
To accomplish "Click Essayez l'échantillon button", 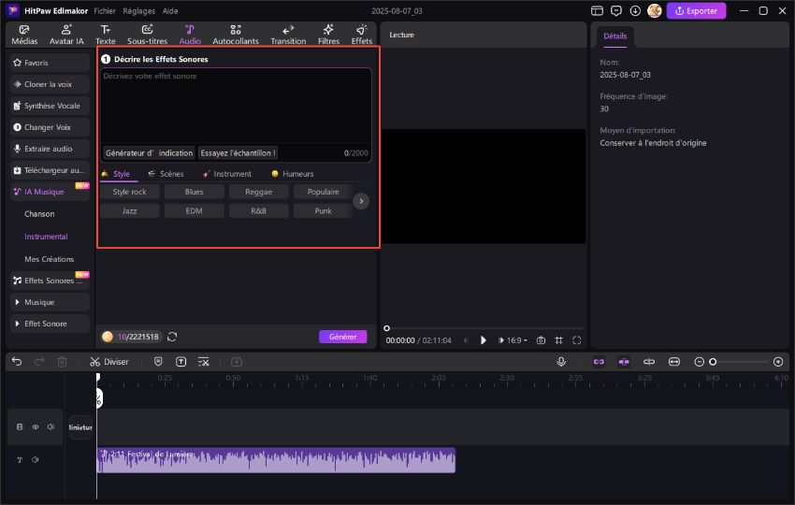I will (238, 152).
